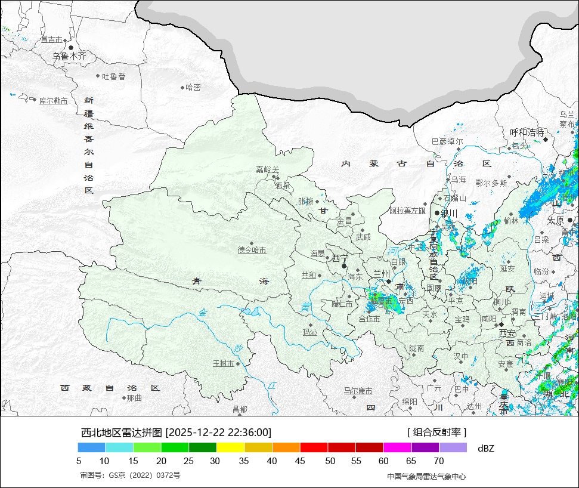Click the 西宁 city label
Viewport: 579px width, 488px height.
coord(340,258)
